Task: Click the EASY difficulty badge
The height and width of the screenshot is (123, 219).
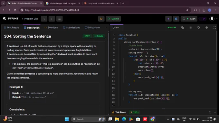Action: [x=87, y=36]
